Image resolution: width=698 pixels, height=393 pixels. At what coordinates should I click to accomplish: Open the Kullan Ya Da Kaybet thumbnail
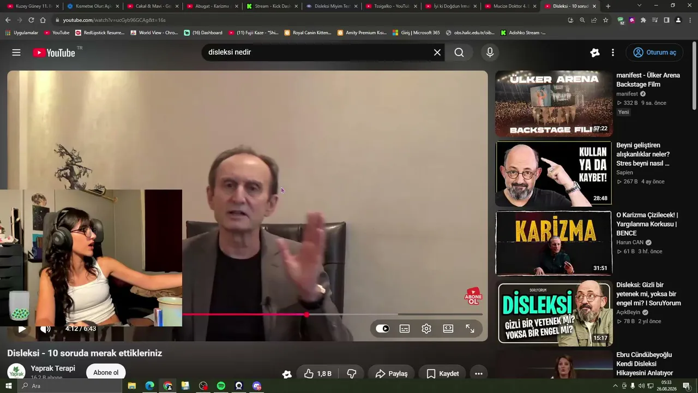tap(553, 174)
